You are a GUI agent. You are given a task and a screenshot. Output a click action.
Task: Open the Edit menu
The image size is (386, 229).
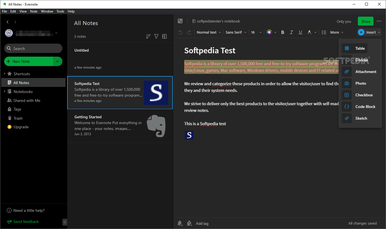pyautogui.click(x=13, y=11)
